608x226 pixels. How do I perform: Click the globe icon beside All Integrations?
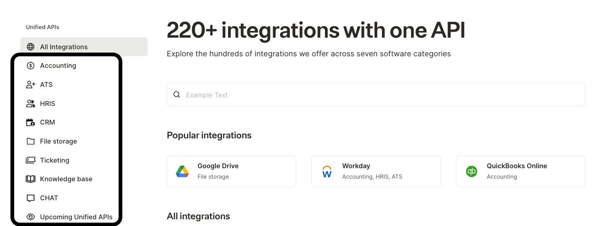30,47
